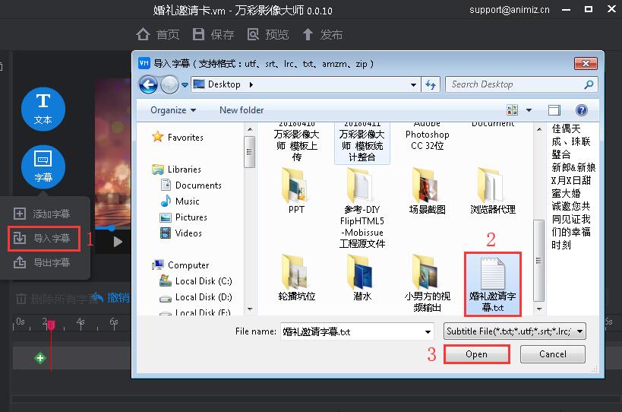Click the Cancel button

click(553, 354)
